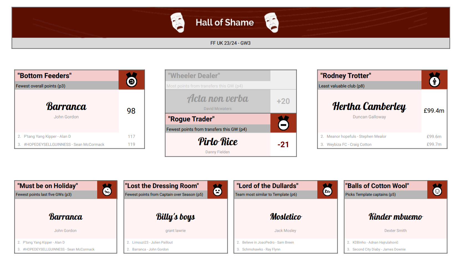Screen dimensions: 462x260
Task: Click the greyed-out Acta non verba team
Action: point(218,99)
